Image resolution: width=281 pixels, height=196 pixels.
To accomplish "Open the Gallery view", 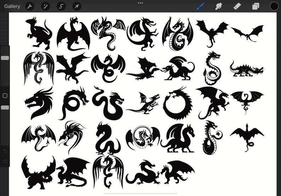I will [12, 6].
